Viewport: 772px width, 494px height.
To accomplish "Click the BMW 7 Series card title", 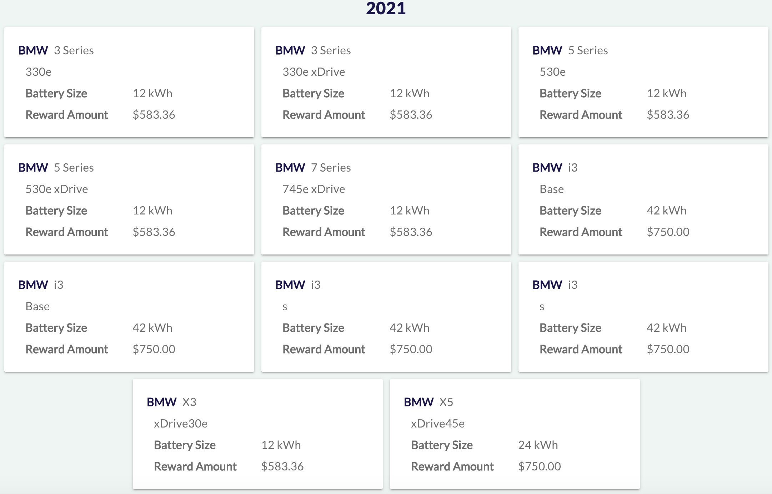I will point(313,168).
